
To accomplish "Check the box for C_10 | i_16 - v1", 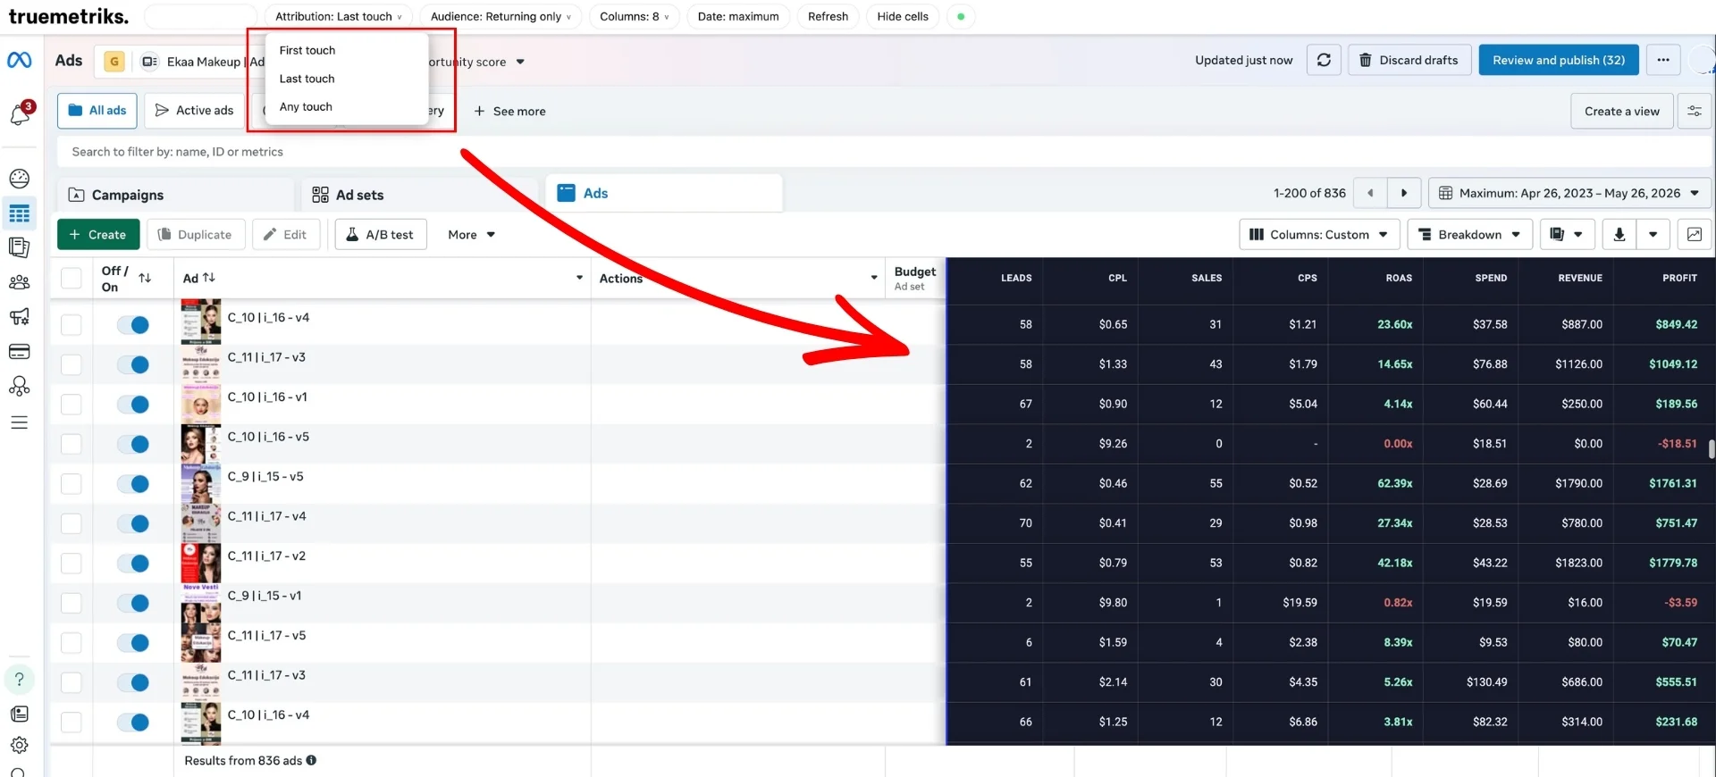I will click(71, 404).
